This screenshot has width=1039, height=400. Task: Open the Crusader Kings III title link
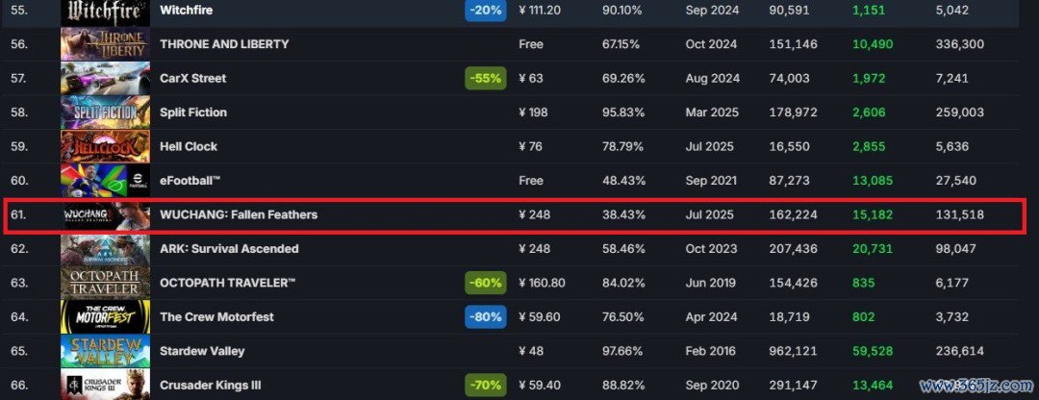pos(212,385)
